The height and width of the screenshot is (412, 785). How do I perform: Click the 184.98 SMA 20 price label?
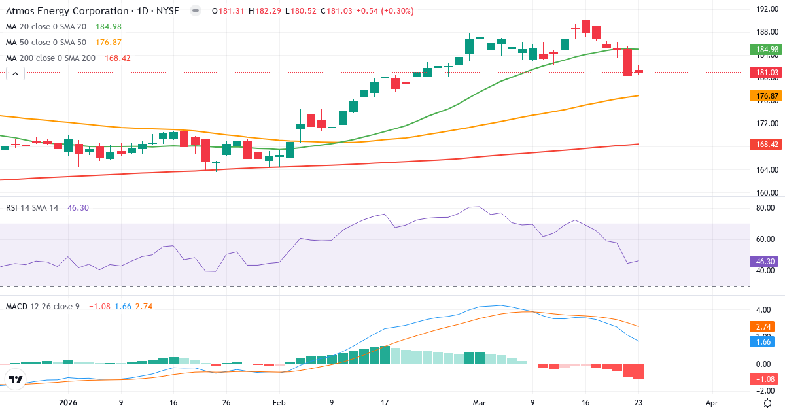pos(763,48)
